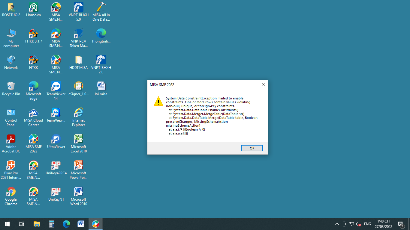Select the MISA All In One Data icon
Image resolution: width=410 pixels, height=230 pixels.
(x=101, y=12)
